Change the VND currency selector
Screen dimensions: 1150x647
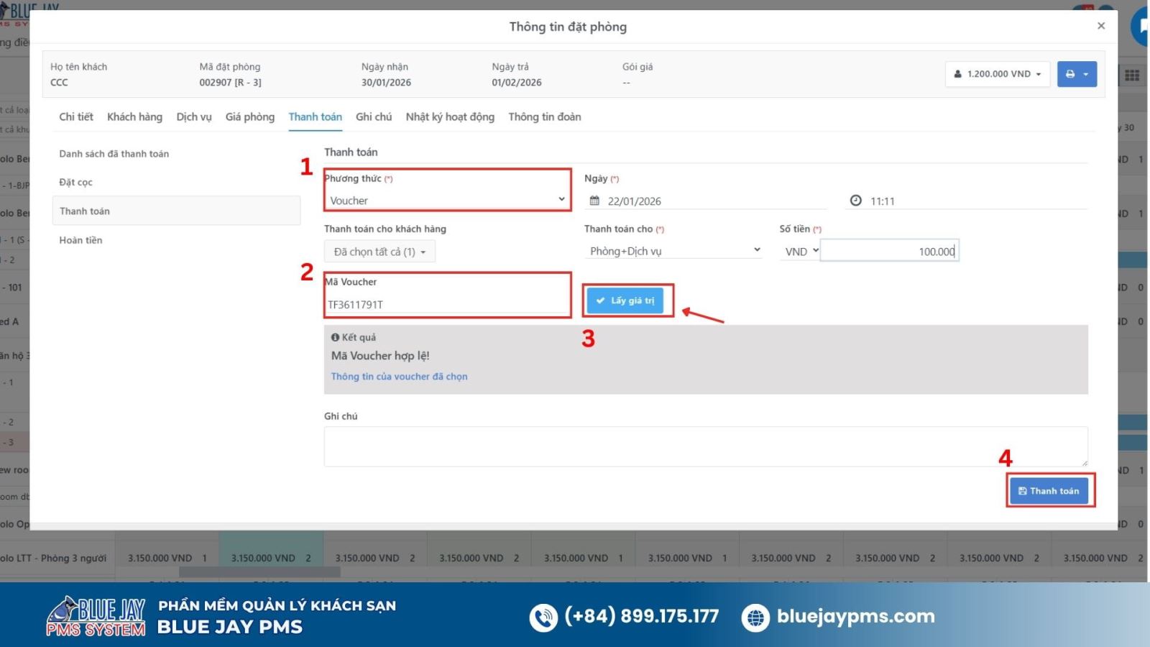pos(801,251)
